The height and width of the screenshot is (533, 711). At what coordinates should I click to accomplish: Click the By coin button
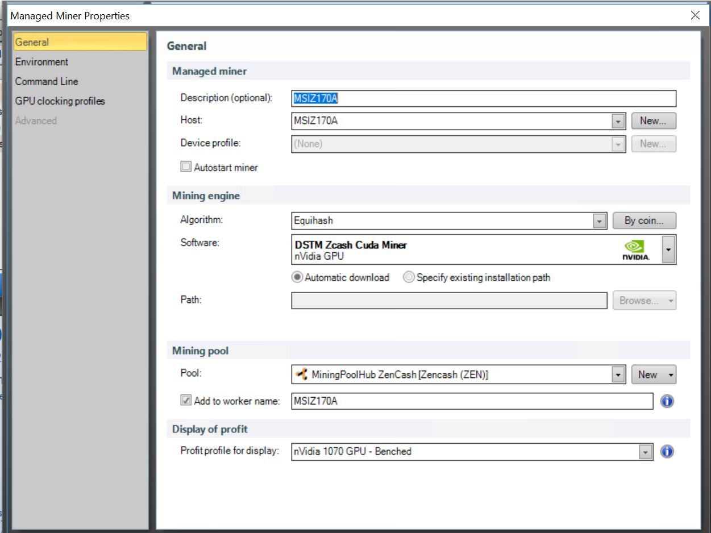(x=645, y=220)
